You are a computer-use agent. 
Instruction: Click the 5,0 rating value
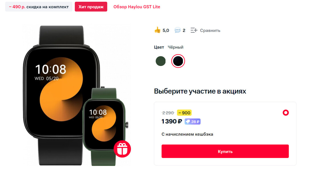click(166, 30)
